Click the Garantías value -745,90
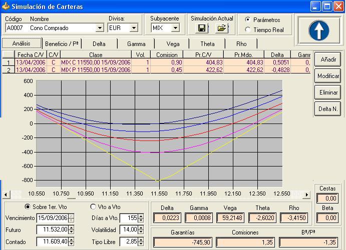Viewport: 346px width, 250px height. click(x=183, y=242)
